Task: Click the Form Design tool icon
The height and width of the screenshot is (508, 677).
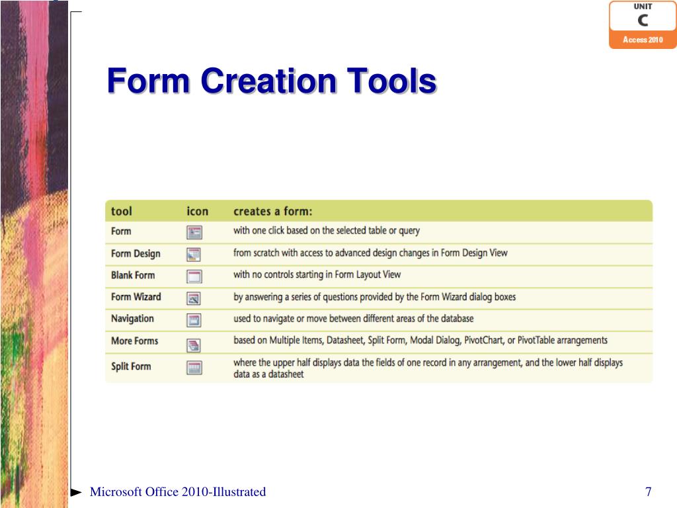Action: click(x=194, y=255)
